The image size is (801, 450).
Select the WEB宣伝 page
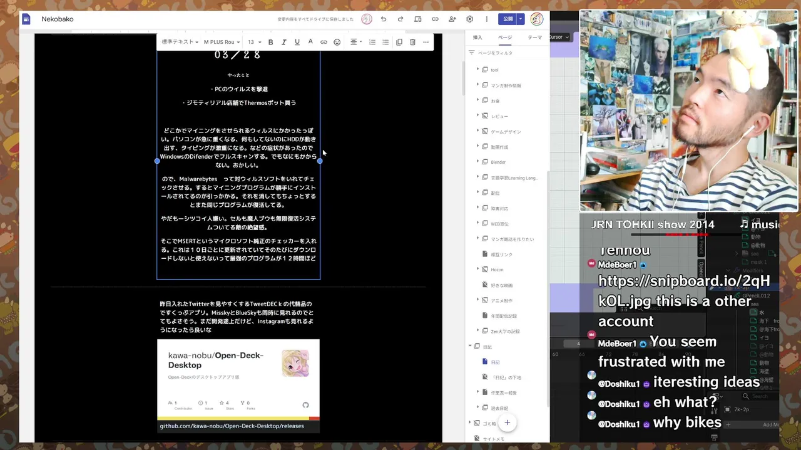(x=499, y=224)
